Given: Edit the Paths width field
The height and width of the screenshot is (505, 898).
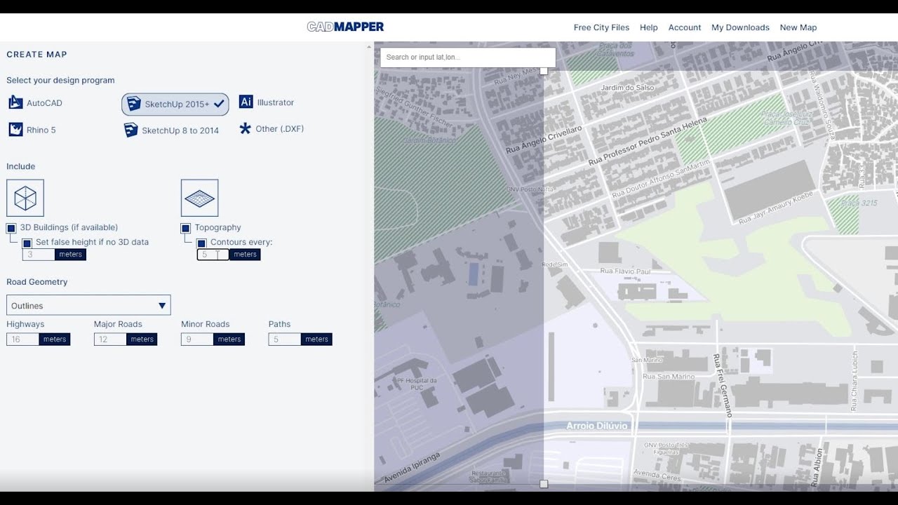Looking at the screenshot, I should click(x=285, y=339).
